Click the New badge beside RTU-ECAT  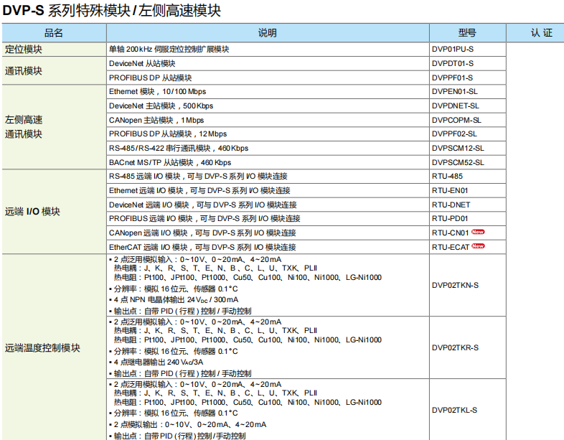click(x=478, y=246)
